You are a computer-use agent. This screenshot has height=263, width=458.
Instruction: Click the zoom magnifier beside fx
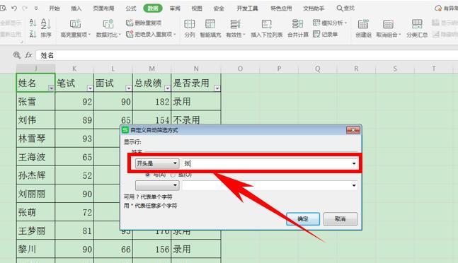point(17,55)
